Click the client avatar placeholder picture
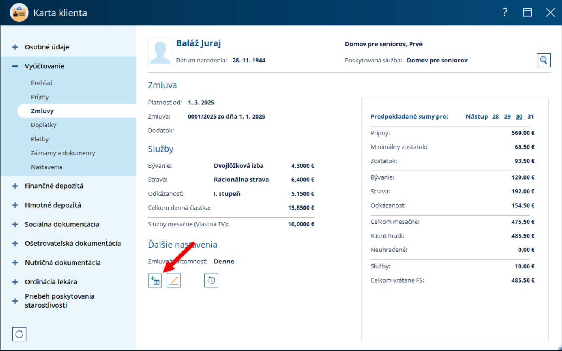The height and width of the screenshot is (351, 562). click(160, 52)
